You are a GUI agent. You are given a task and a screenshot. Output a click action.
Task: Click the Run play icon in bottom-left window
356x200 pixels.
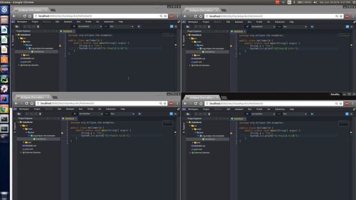click(140, 114)
